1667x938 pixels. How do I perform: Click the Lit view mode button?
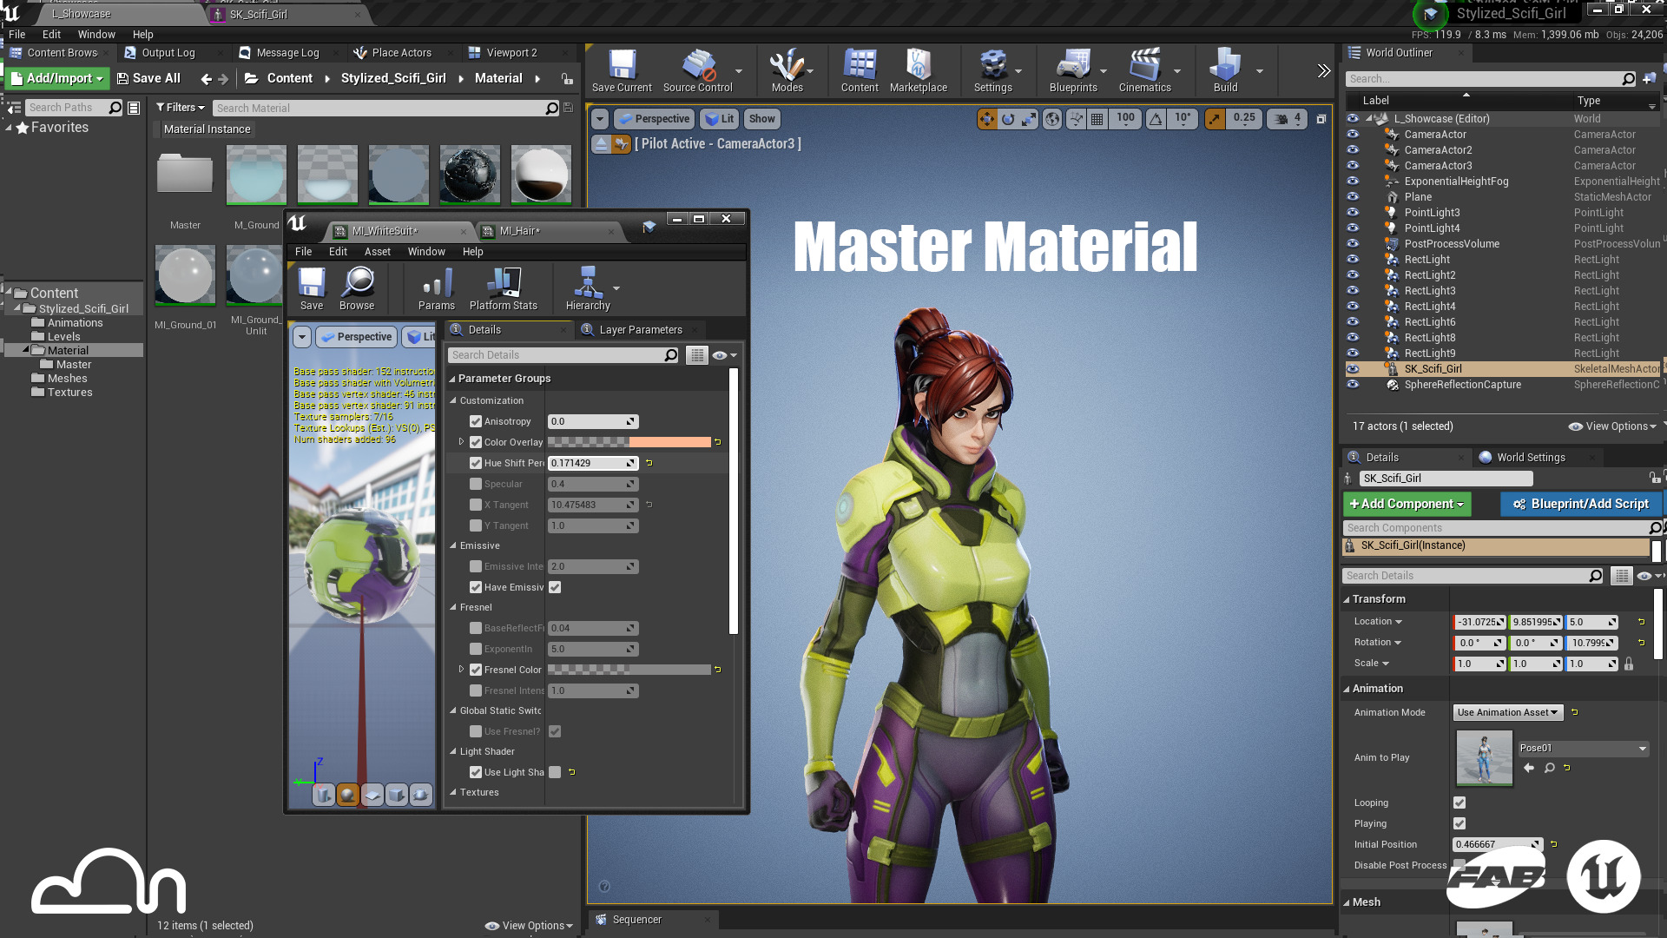[719, 119]
